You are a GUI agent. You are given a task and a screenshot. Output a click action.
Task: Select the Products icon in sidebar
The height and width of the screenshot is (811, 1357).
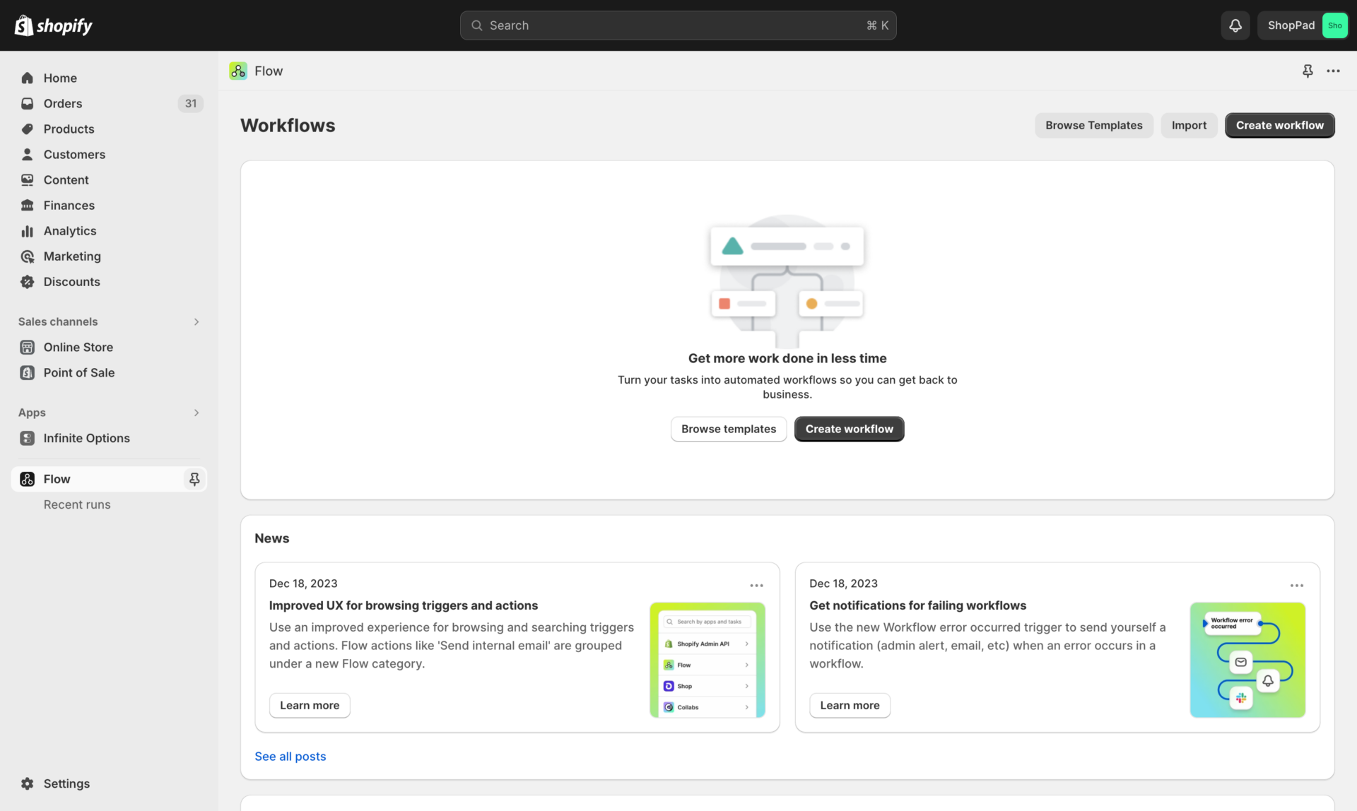27,129
